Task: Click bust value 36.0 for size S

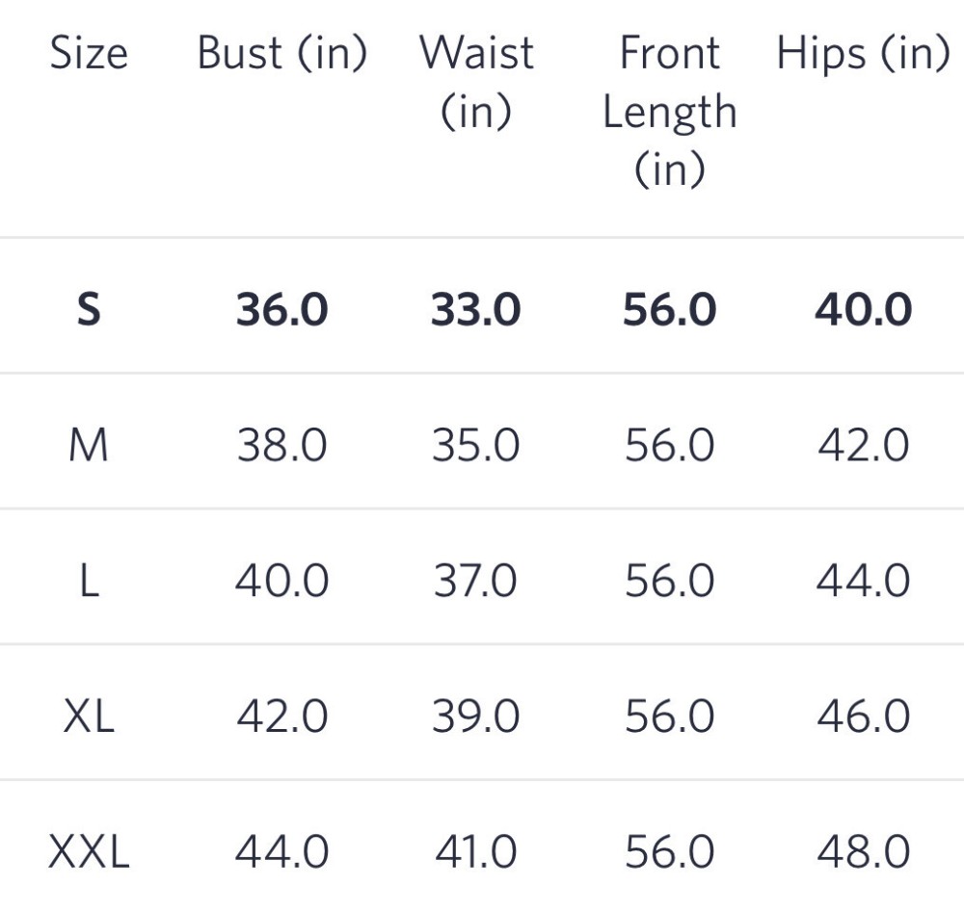Action: click(281, 310)
